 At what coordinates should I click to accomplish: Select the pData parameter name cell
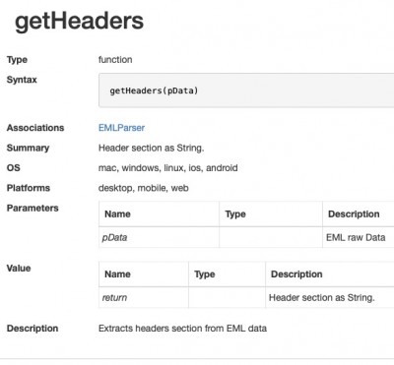(x=159, y=237)
